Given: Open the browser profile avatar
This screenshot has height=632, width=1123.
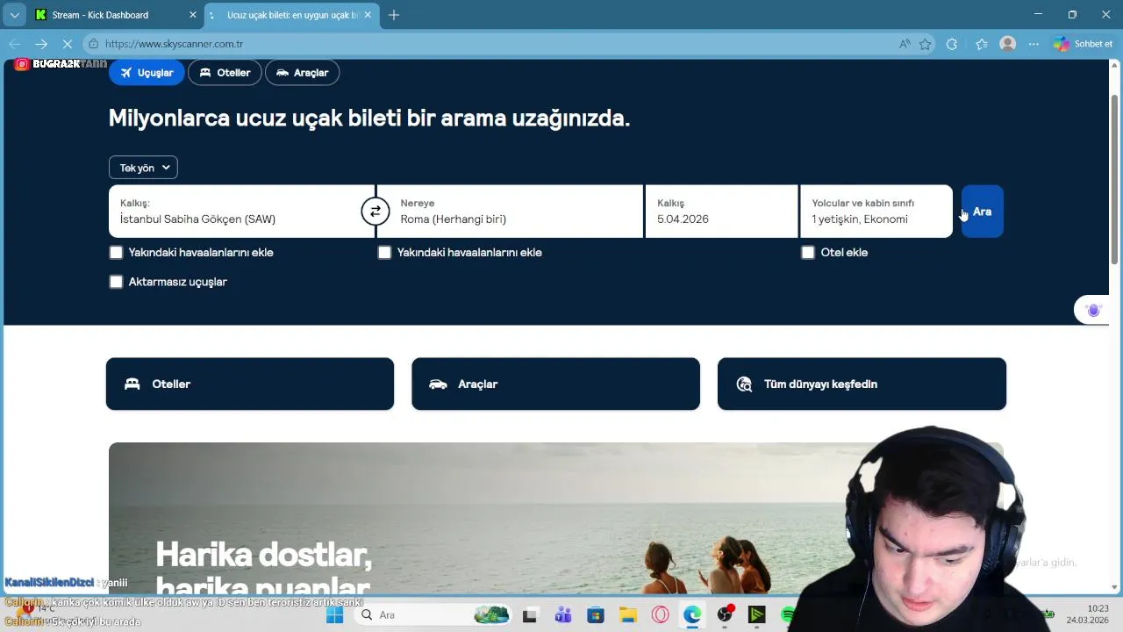Looking at the screenshot, I should coord(1008,44).
